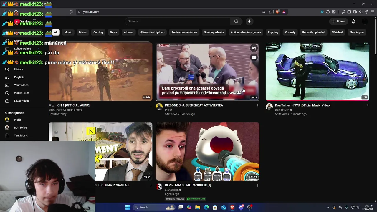Share this page using the address bar icon
The height and width of the screenshot is (212, 377).
[270, 12]
